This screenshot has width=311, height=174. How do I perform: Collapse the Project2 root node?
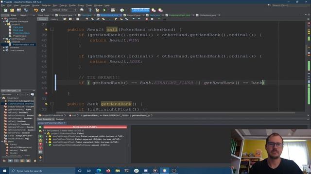click(x=2, y=18)
